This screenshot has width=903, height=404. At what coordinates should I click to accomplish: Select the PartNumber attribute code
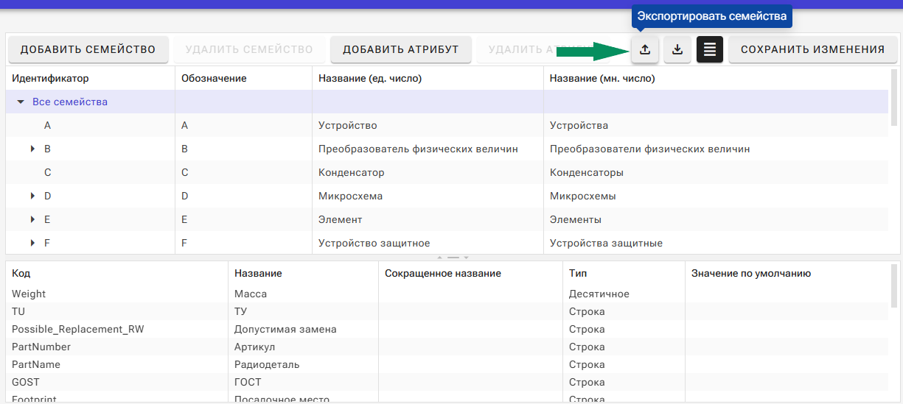tap(41, 347)
